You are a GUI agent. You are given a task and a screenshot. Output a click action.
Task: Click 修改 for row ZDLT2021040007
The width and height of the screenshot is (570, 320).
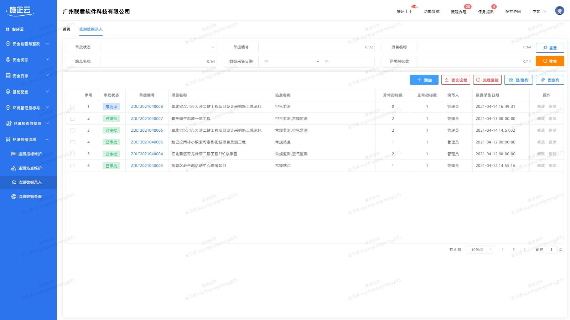click(x=541, y=119)
